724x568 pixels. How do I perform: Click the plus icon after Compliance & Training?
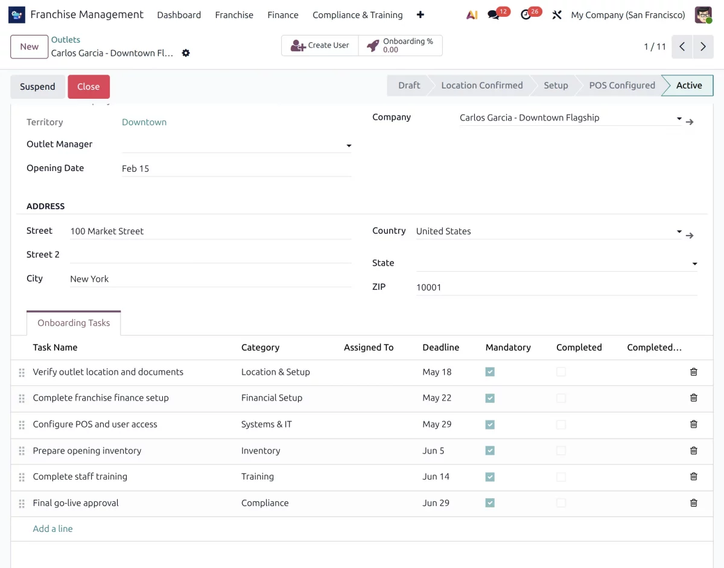click(421, 15)
